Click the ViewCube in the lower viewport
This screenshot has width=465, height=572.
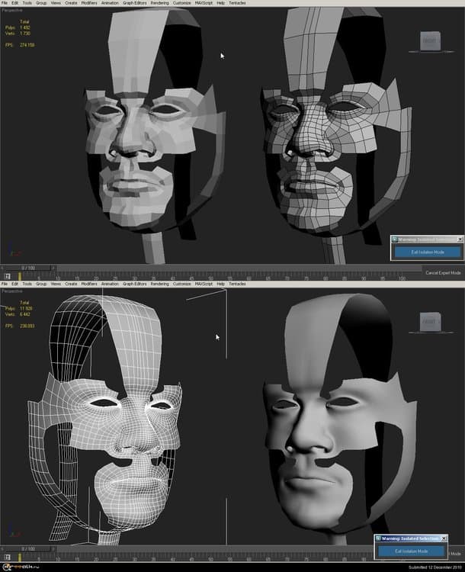432,321
